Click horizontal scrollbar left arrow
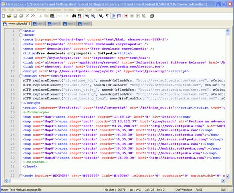 coord(6,181)
